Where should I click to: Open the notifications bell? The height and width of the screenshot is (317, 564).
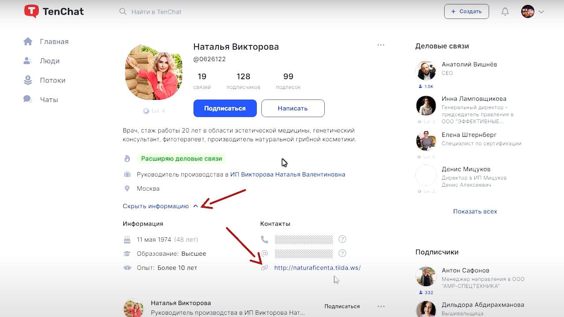[505, 12]
